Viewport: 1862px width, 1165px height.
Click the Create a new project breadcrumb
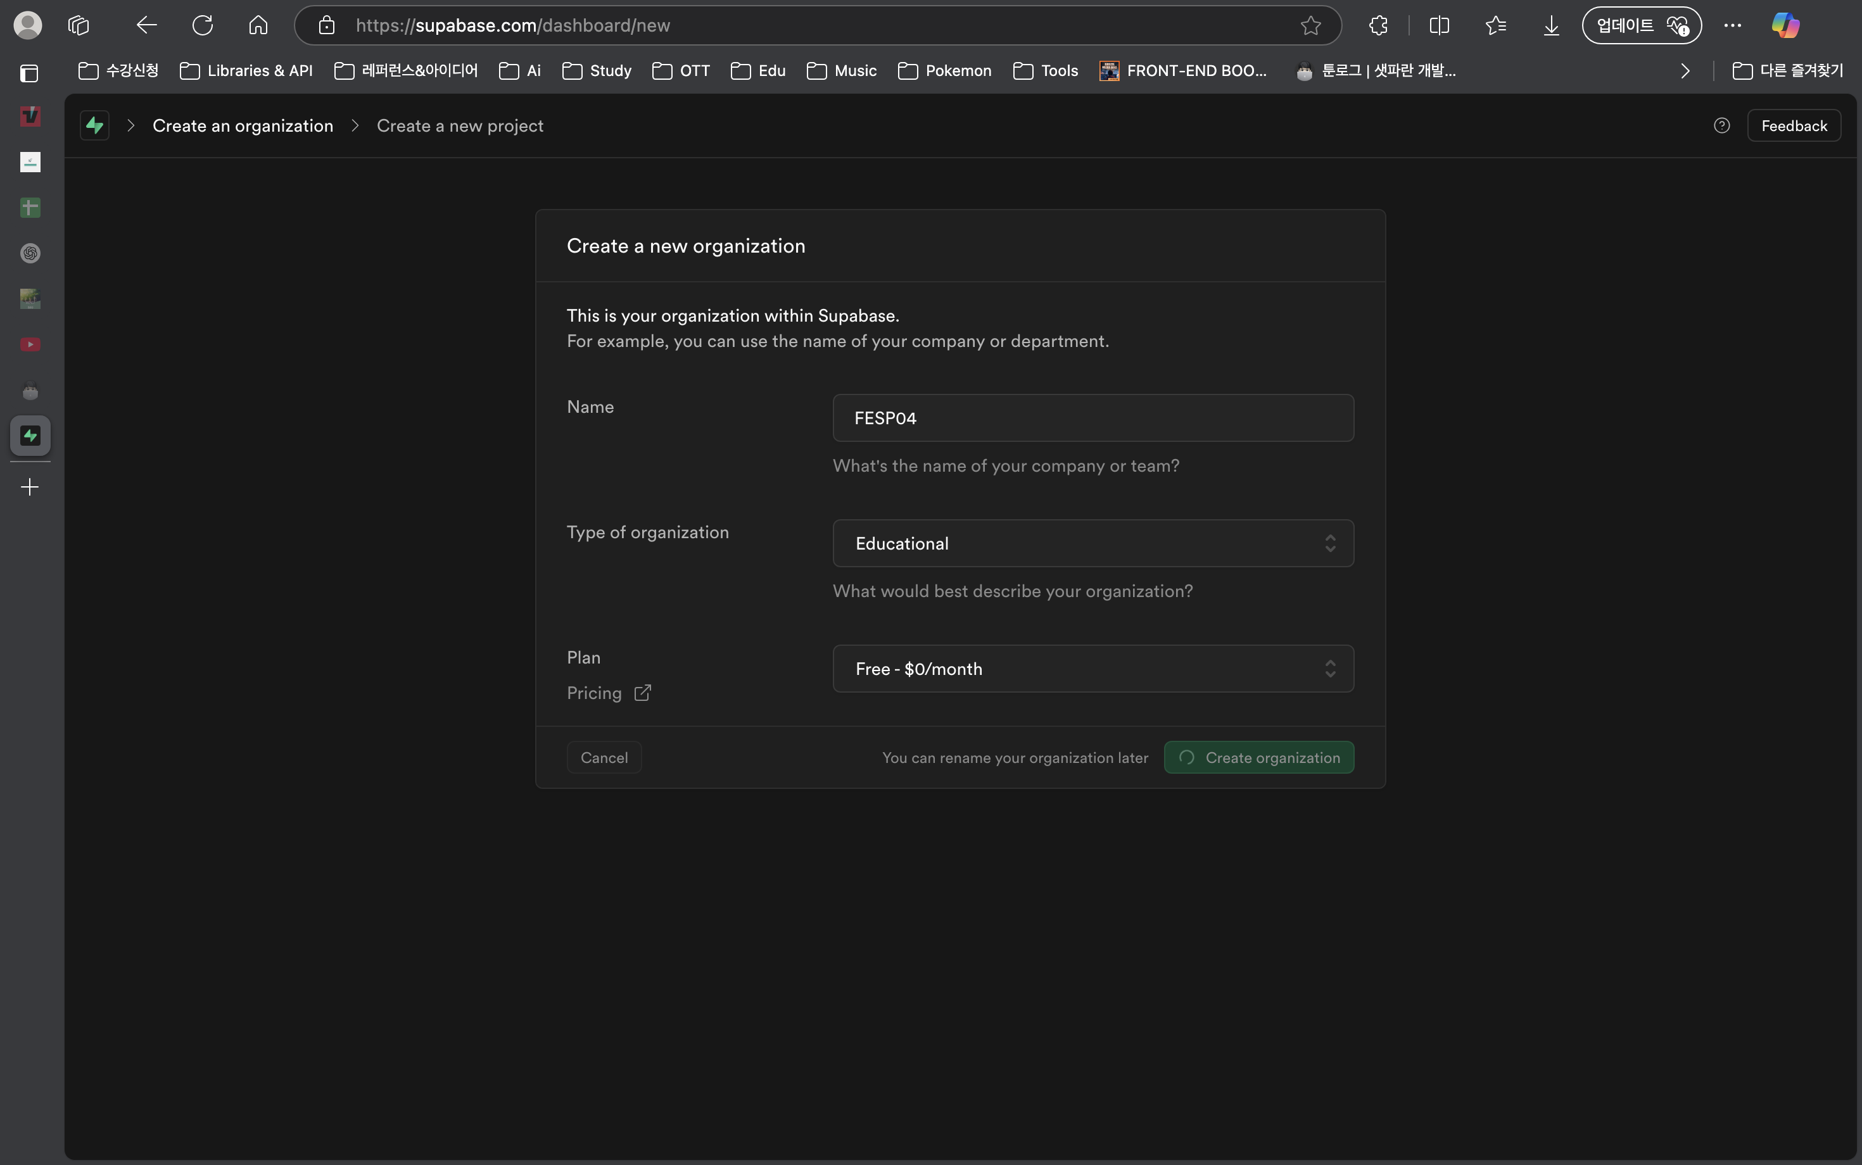(x=460, y=125)
